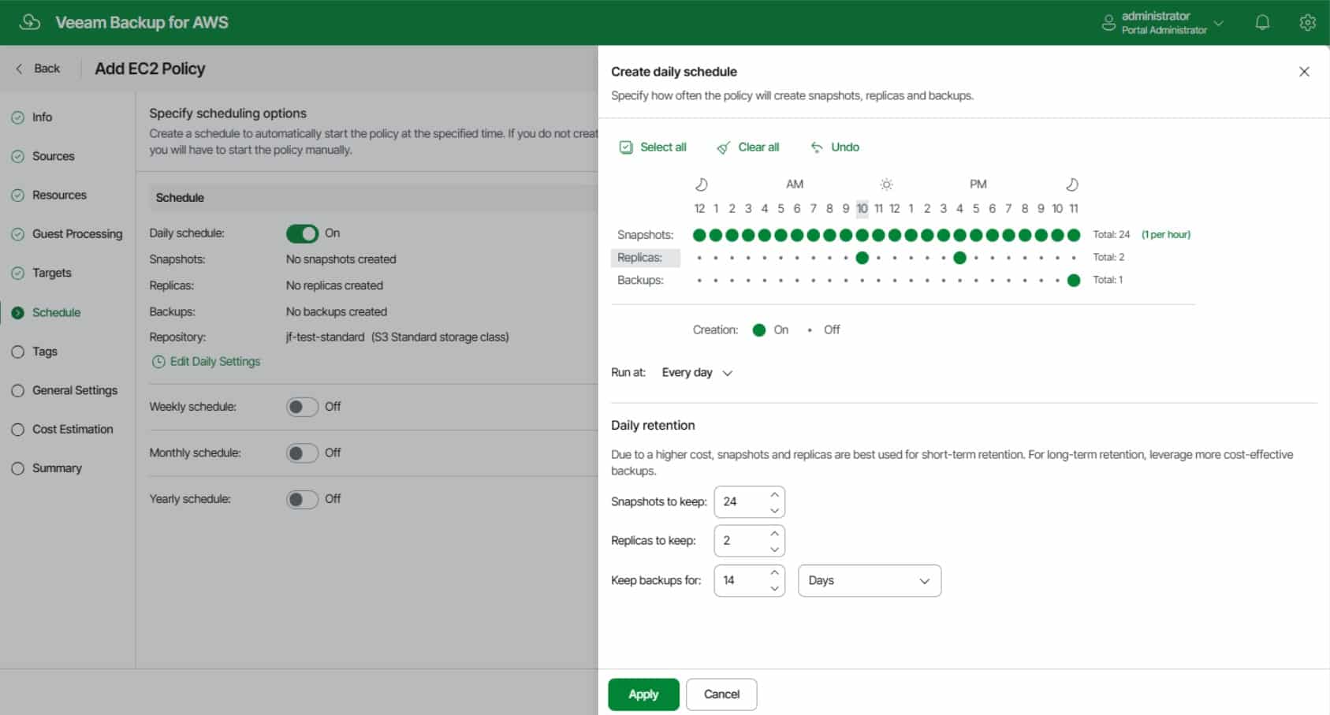Go to the Guest Processing wizard step
1330x715 pixels.
pos(77,234)
